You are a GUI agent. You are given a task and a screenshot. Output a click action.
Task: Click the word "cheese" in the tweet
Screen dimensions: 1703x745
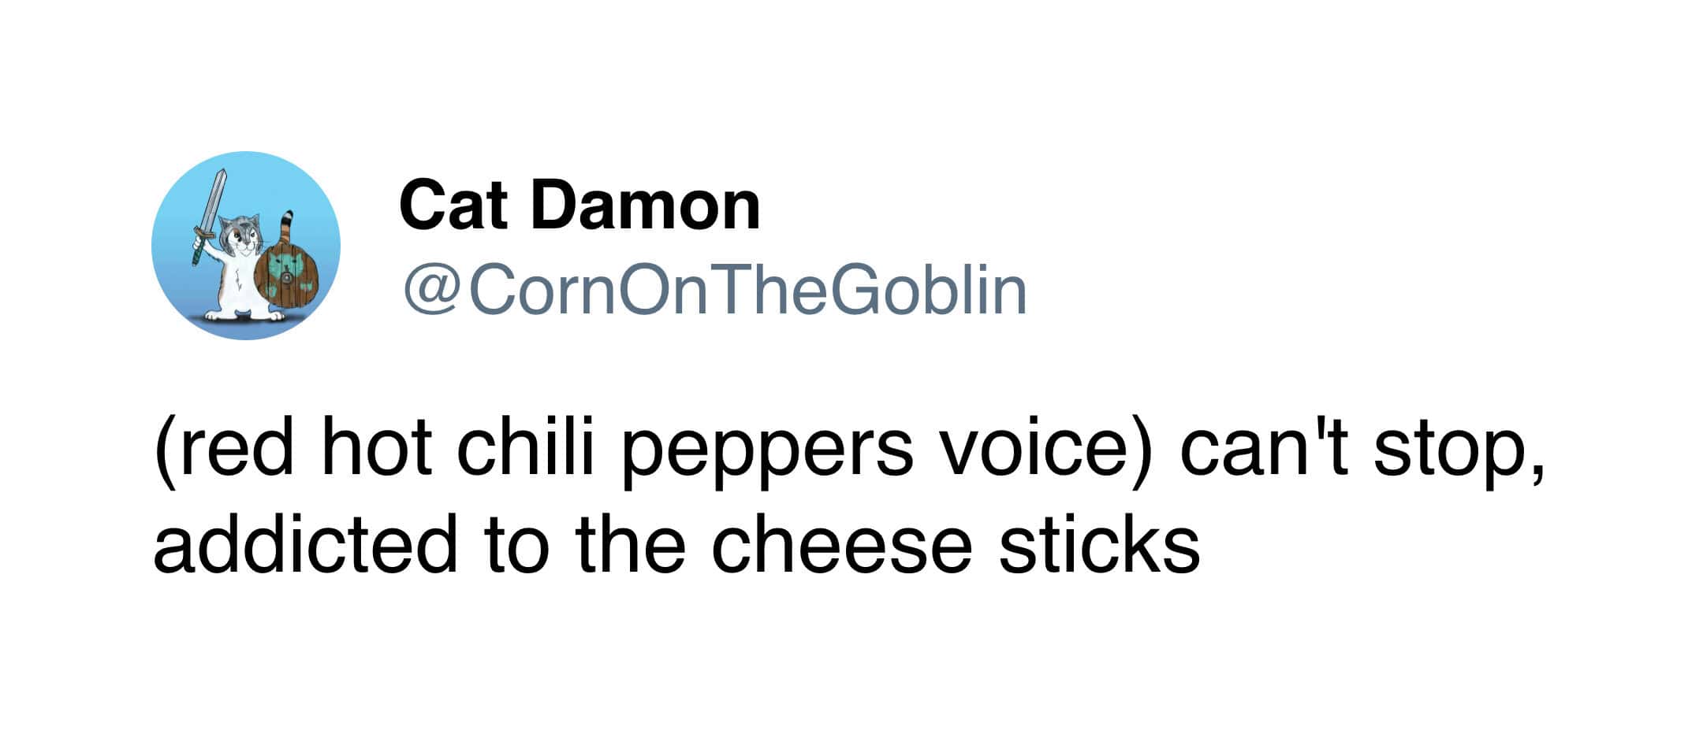click(840, 543)
